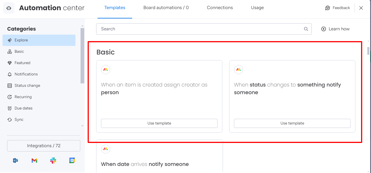
Task: Click the Learn how play icon
Action: 324,29
